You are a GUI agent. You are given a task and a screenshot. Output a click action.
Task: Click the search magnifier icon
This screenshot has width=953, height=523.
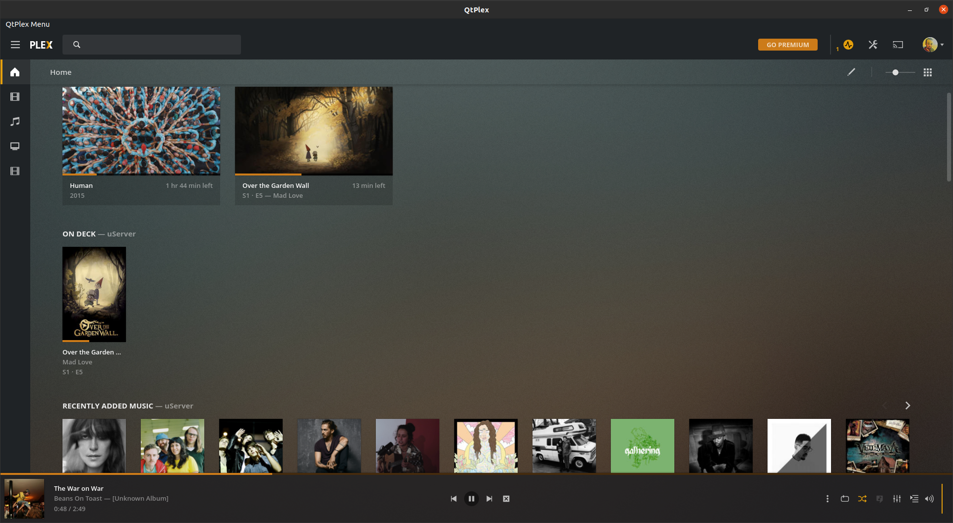tap(77, 45)
